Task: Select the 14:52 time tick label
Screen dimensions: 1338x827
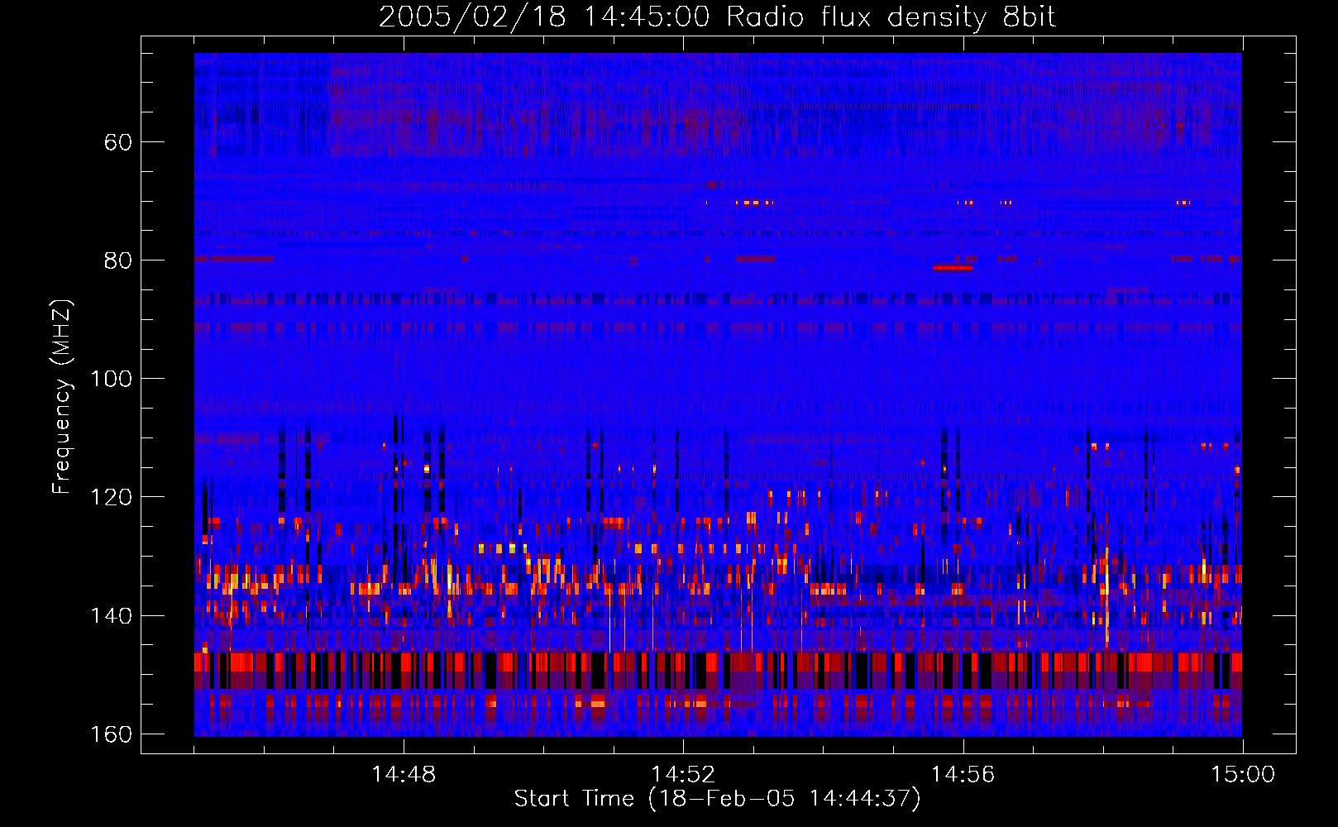Action: 683,775
